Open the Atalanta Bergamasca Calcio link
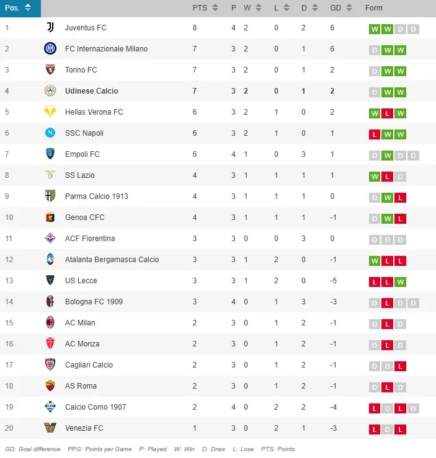 (112, 260)
